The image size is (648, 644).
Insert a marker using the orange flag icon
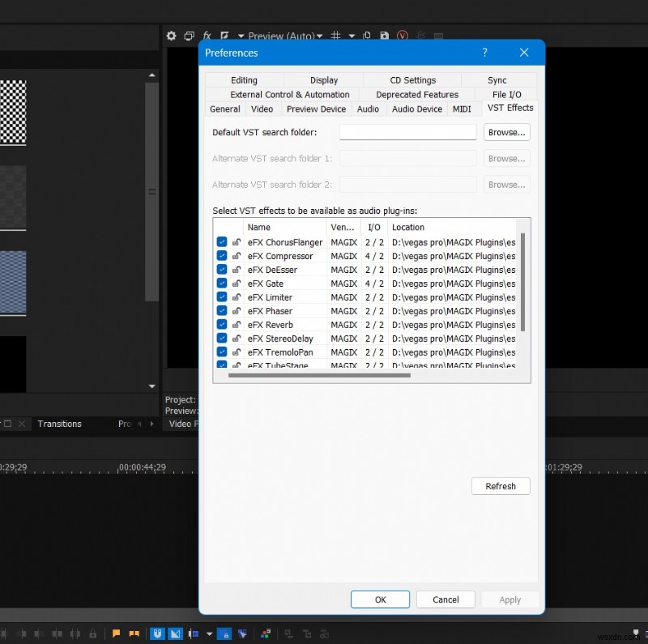(116, 633)
